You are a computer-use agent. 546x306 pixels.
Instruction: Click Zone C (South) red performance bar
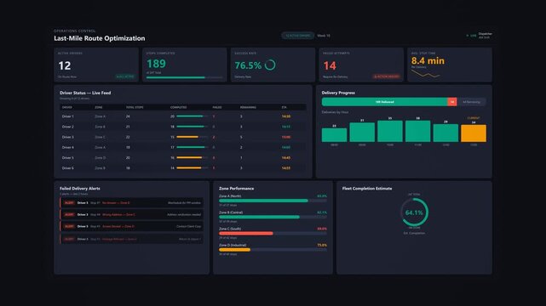(x=273, y=234)
